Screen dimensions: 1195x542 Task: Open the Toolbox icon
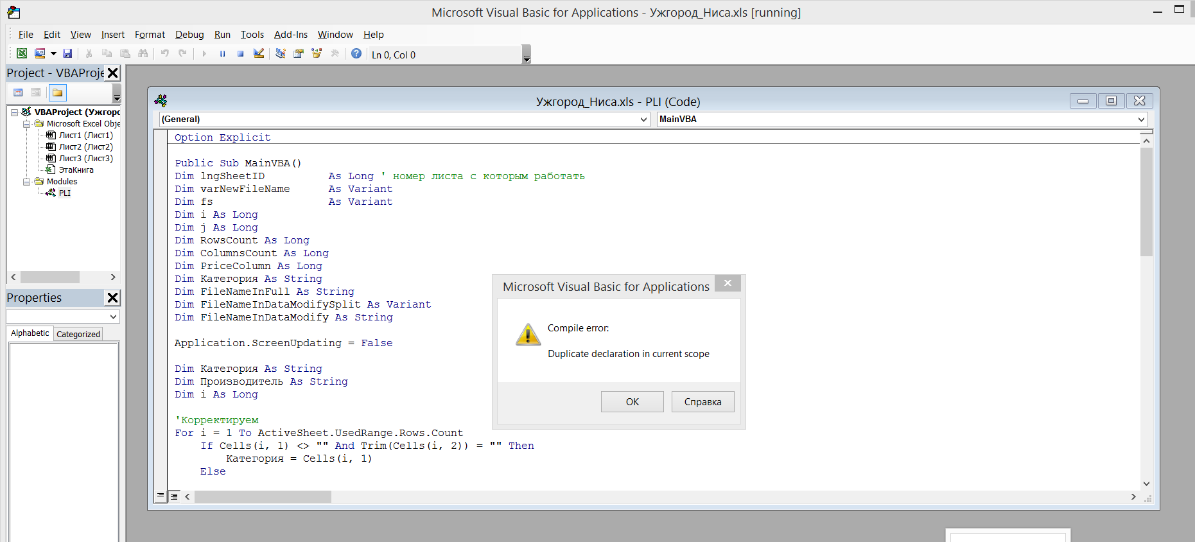(x=335, y=54)
